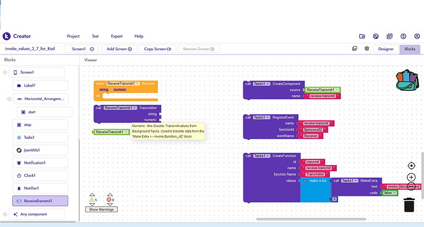Click the trash can icon
Image resolution: width=424 pixels, height=227 pixels.
[x=409, y=204]
